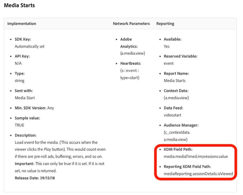Select the Network Parameters column header
The height and width of the screenshot is (195, 243).
pos(131,24)
